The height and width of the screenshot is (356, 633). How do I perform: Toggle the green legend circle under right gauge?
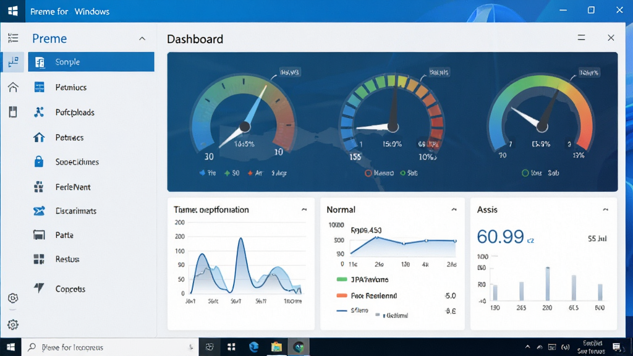point(525,173)
